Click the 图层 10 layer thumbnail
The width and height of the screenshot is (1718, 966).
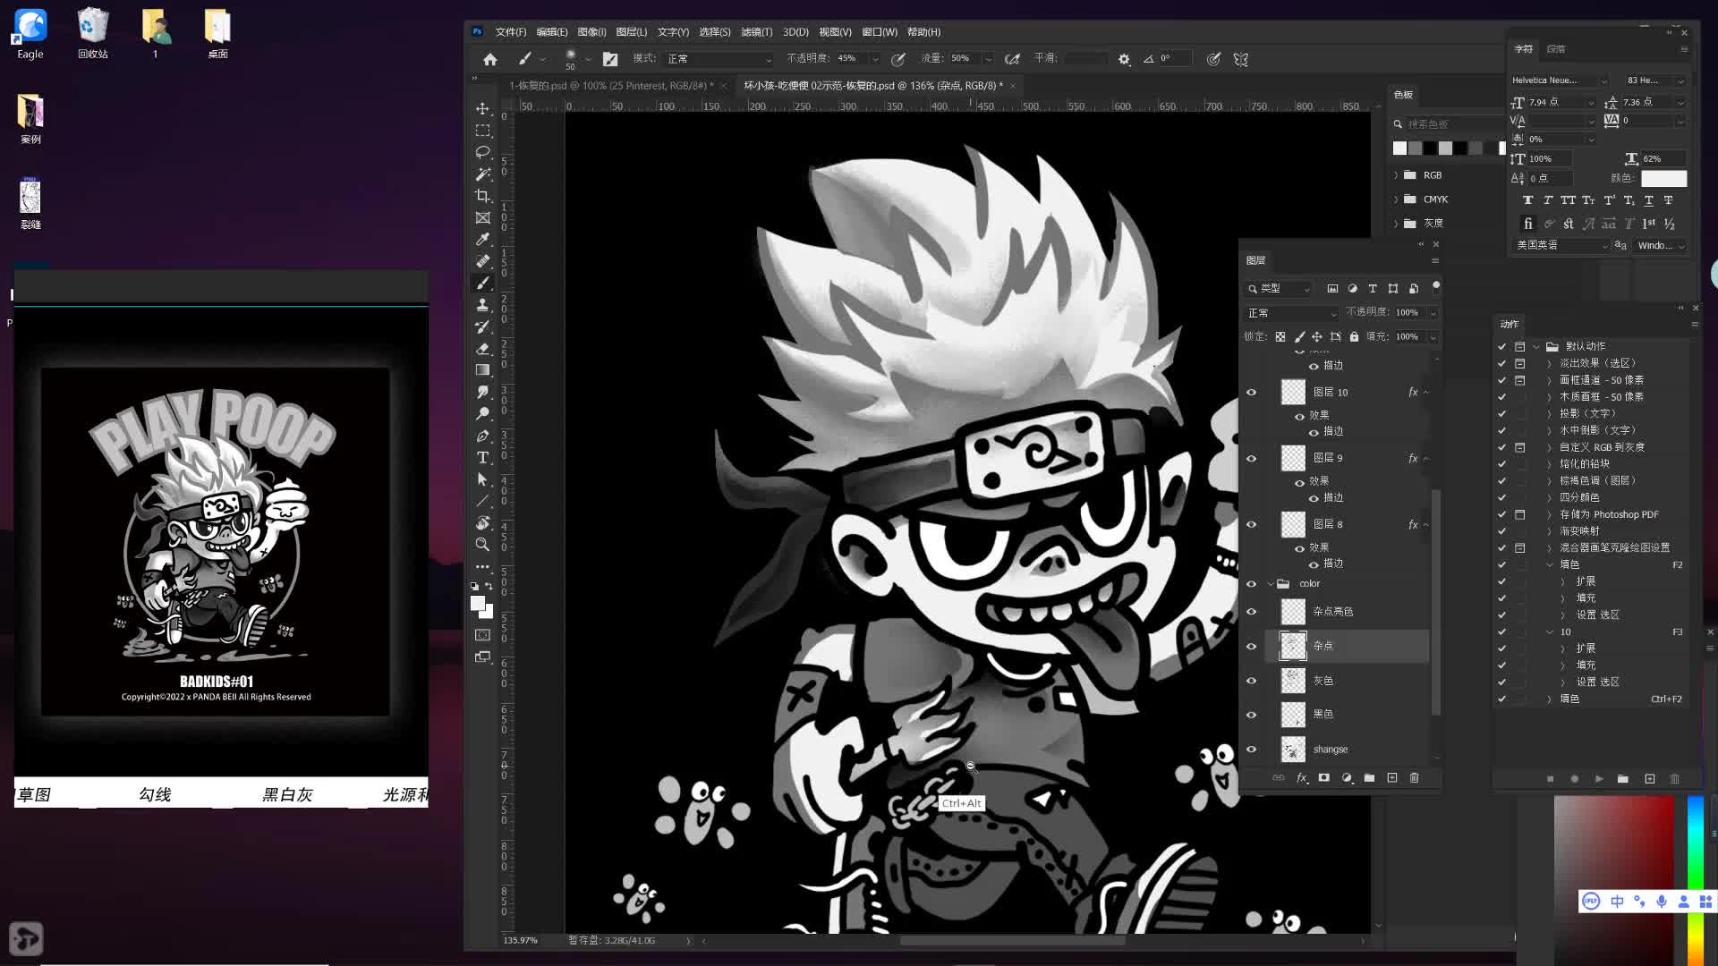(x=1293, y=393)
